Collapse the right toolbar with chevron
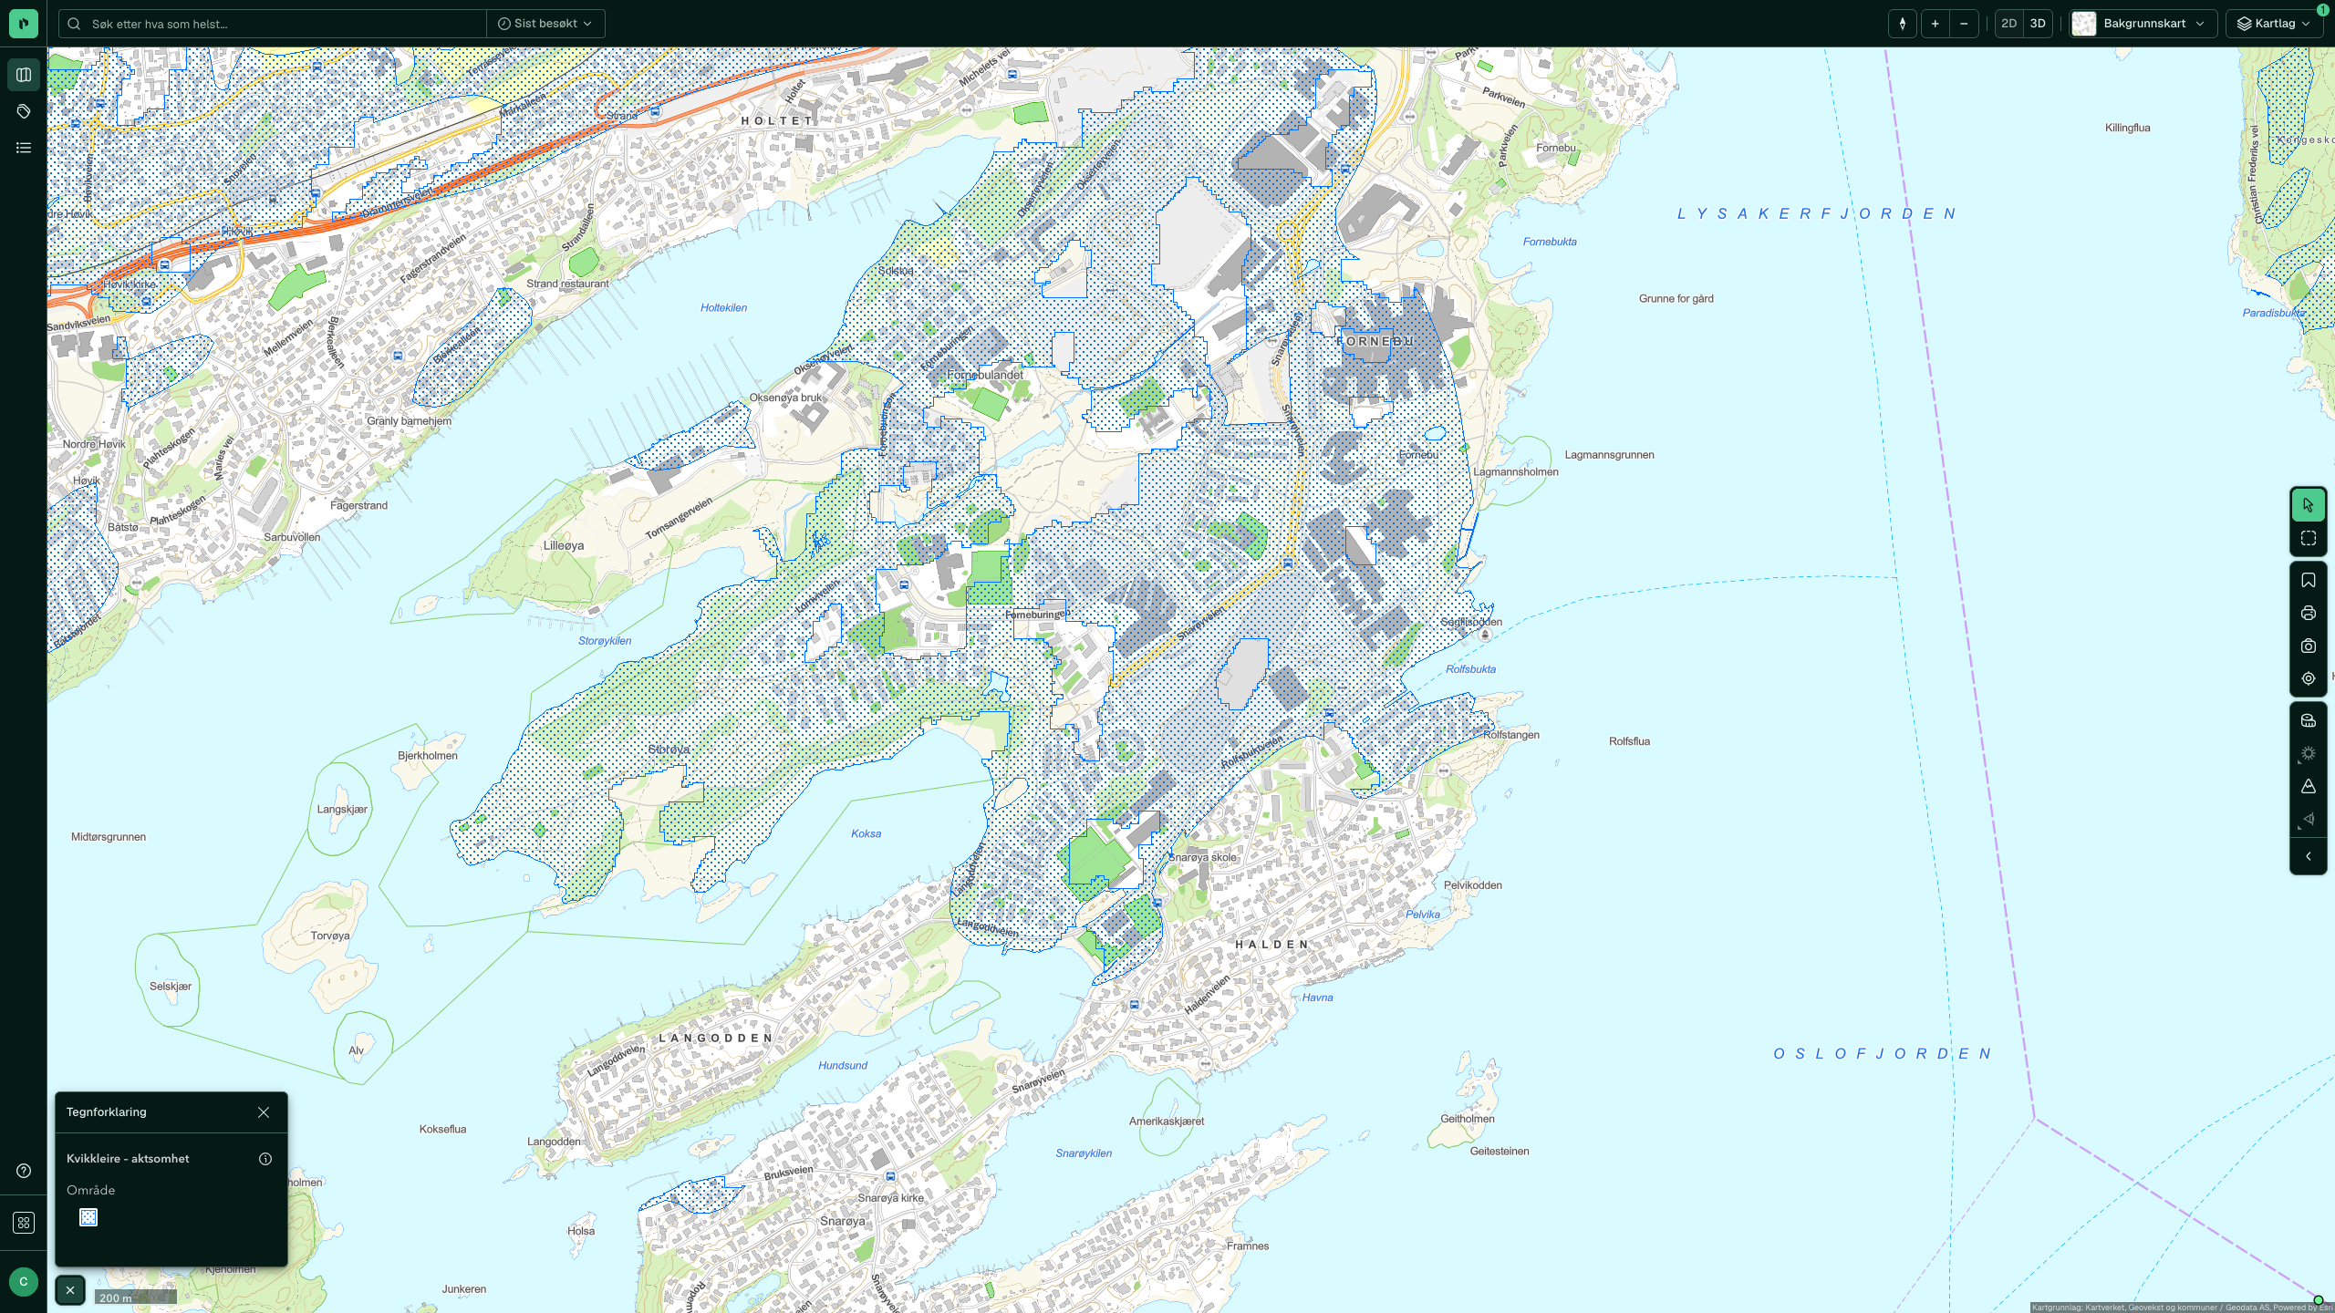This screenshot has height=1313, width=2335. pos(2309,856)
